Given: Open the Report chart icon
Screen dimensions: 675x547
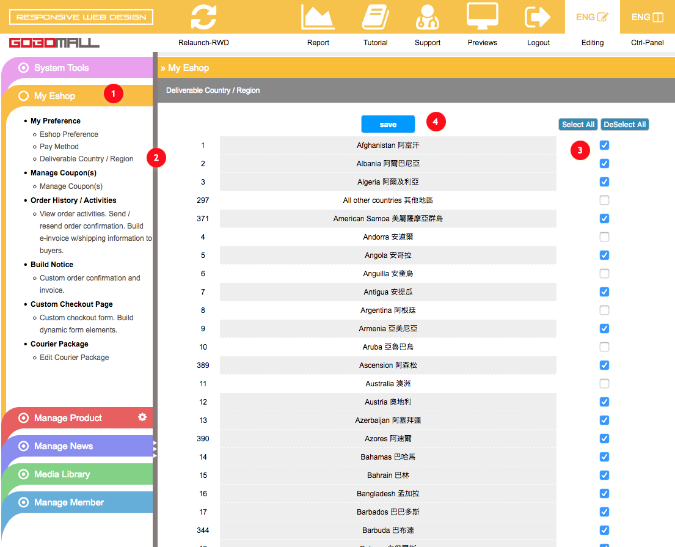Looking at the screenshot, I should (318, 17).
